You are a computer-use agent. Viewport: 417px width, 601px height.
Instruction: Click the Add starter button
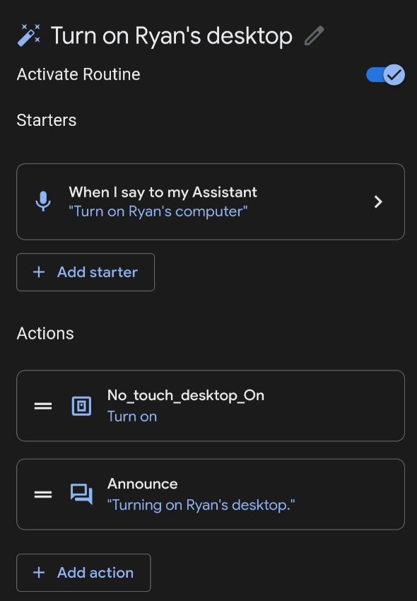(85, 272)
